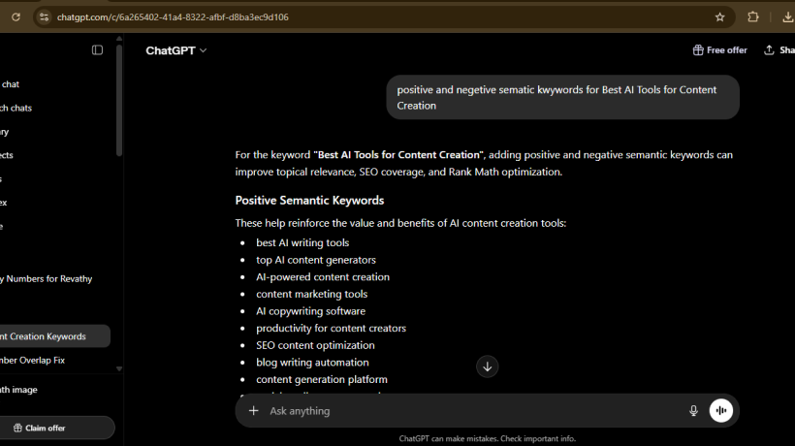Screen dimensions: 795x446
Task: Select the Creation Keywords chat
Action: [54, 336]
